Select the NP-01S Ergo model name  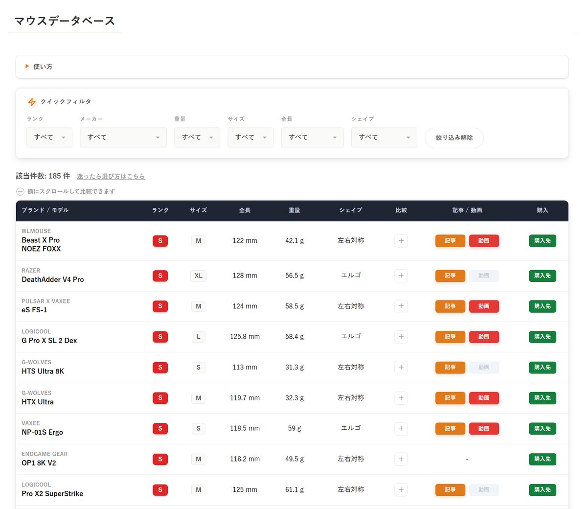pyautogui.click(x=42, y=432)
